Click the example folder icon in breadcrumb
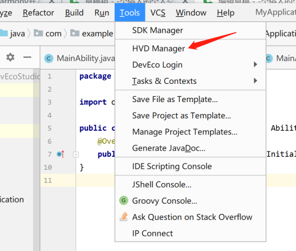The width and height of the screenshot is (296, 251). 75,33
